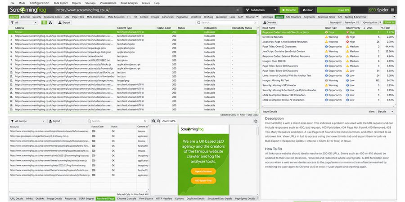Click the top Search field
The width and height of the screenshot is (405, 202).
coord(227,23)
